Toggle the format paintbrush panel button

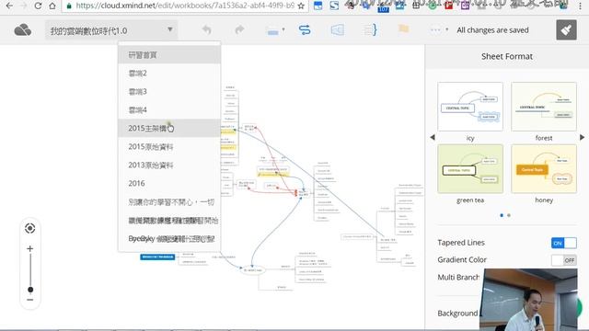pyautogui.click(x=566, y=29)
